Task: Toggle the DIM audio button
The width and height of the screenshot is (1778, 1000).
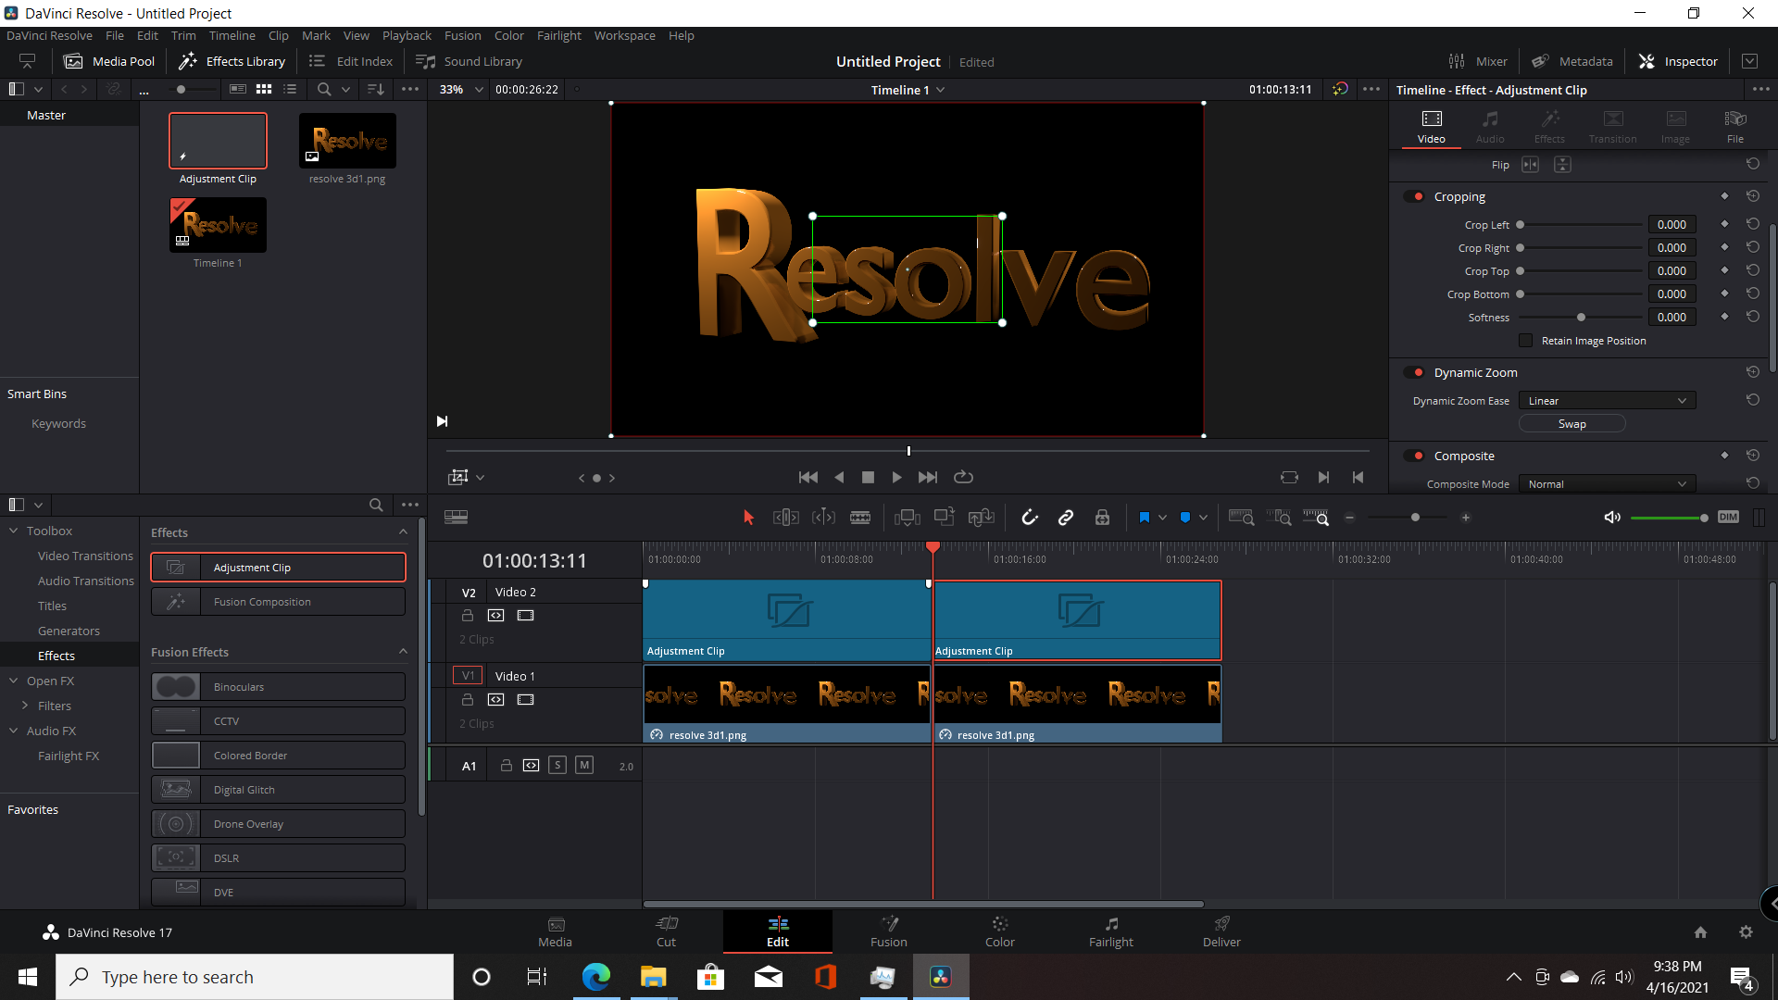Action: tap(1728, 518)
